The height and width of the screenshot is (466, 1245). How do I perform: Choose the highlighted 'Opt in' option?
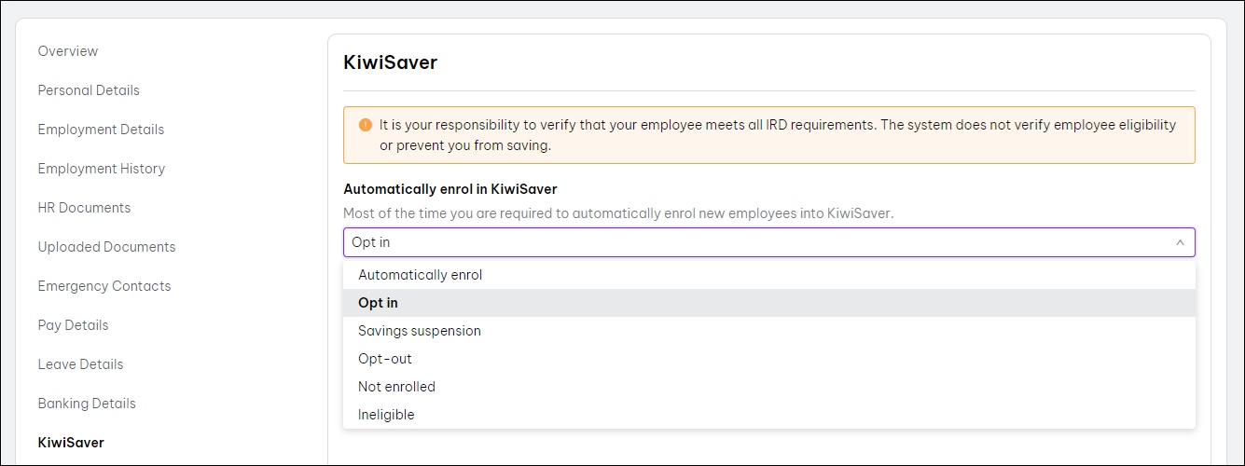point(378,303)
